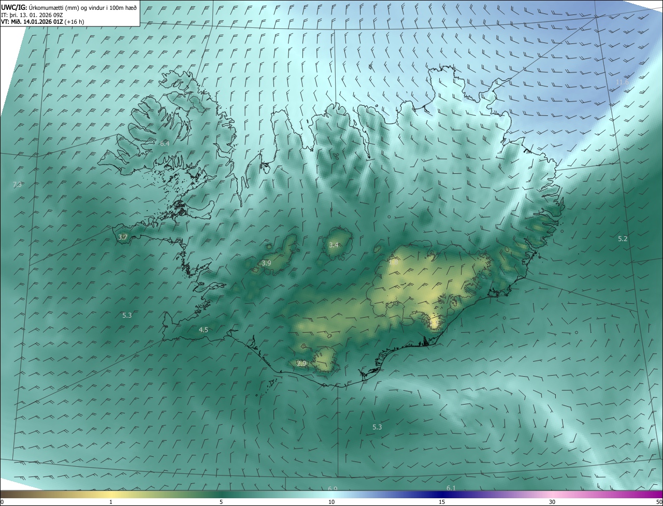Click the 4.5 value on Reykjanes peninsula
Viewport: 663px width, 506px height.
(x=204, y=330)
